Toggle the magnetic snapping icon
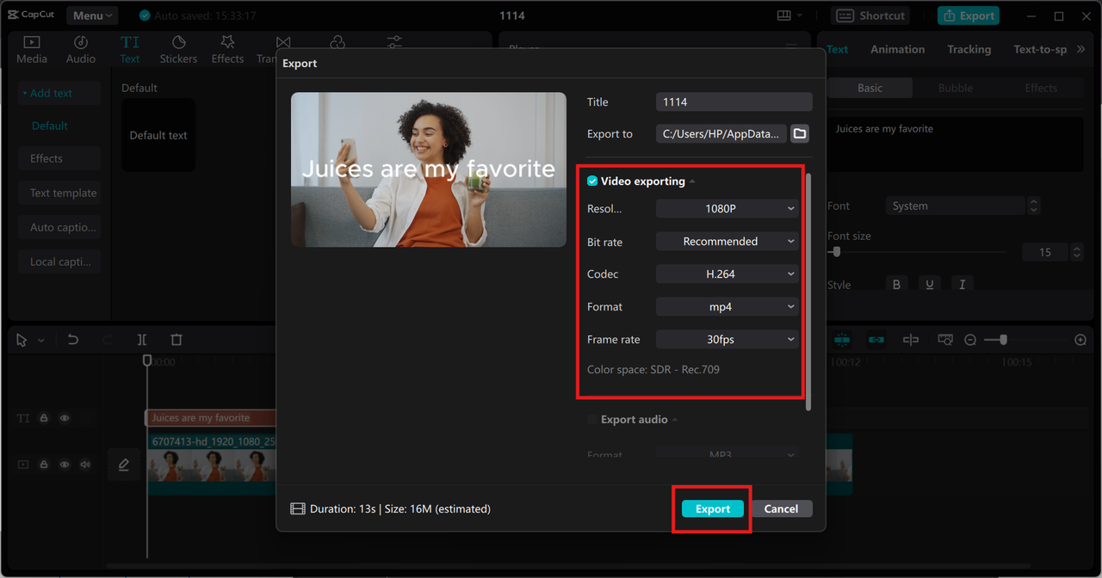 pos(842,340)
